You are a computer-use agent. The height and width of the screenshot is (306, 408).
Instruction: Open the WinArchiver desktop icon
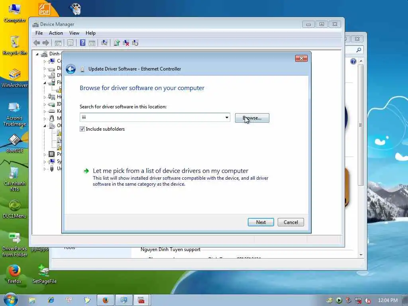pos(15,78)
